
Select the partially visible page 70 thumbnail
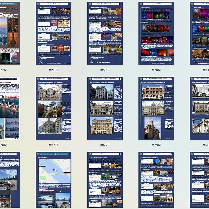coord(199,108)
